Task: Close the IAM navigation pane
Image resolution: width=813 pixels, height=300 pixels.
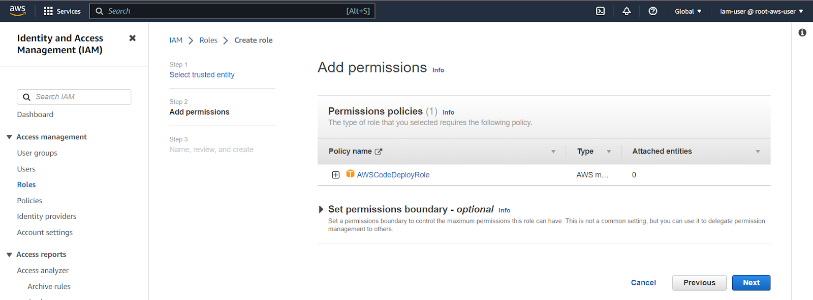Action: tap(133, 38)
